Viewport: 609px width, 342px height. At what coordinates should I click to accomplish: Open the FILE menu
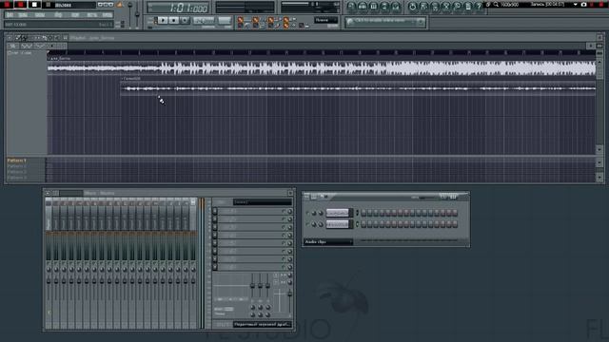tap(10, 15)
